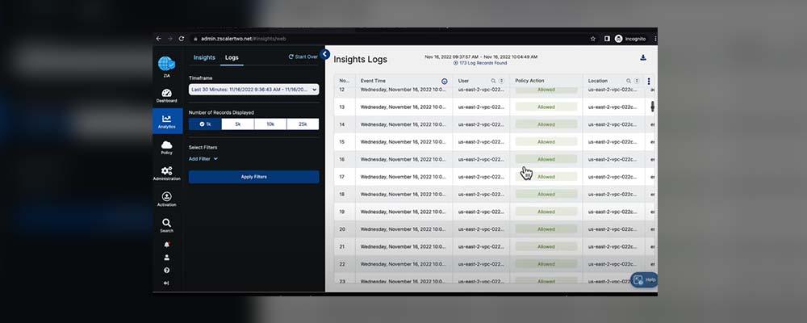The width and height of the screenshot is (807, 323).
Task: Click the No. column header
Action: [344, 81]
